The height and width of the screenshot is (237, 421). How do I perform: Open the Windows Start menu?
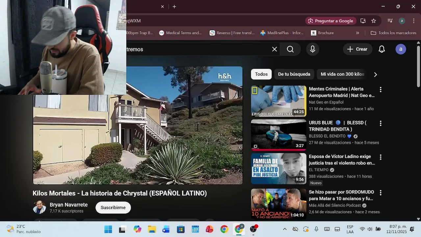[x=108, y=229]
